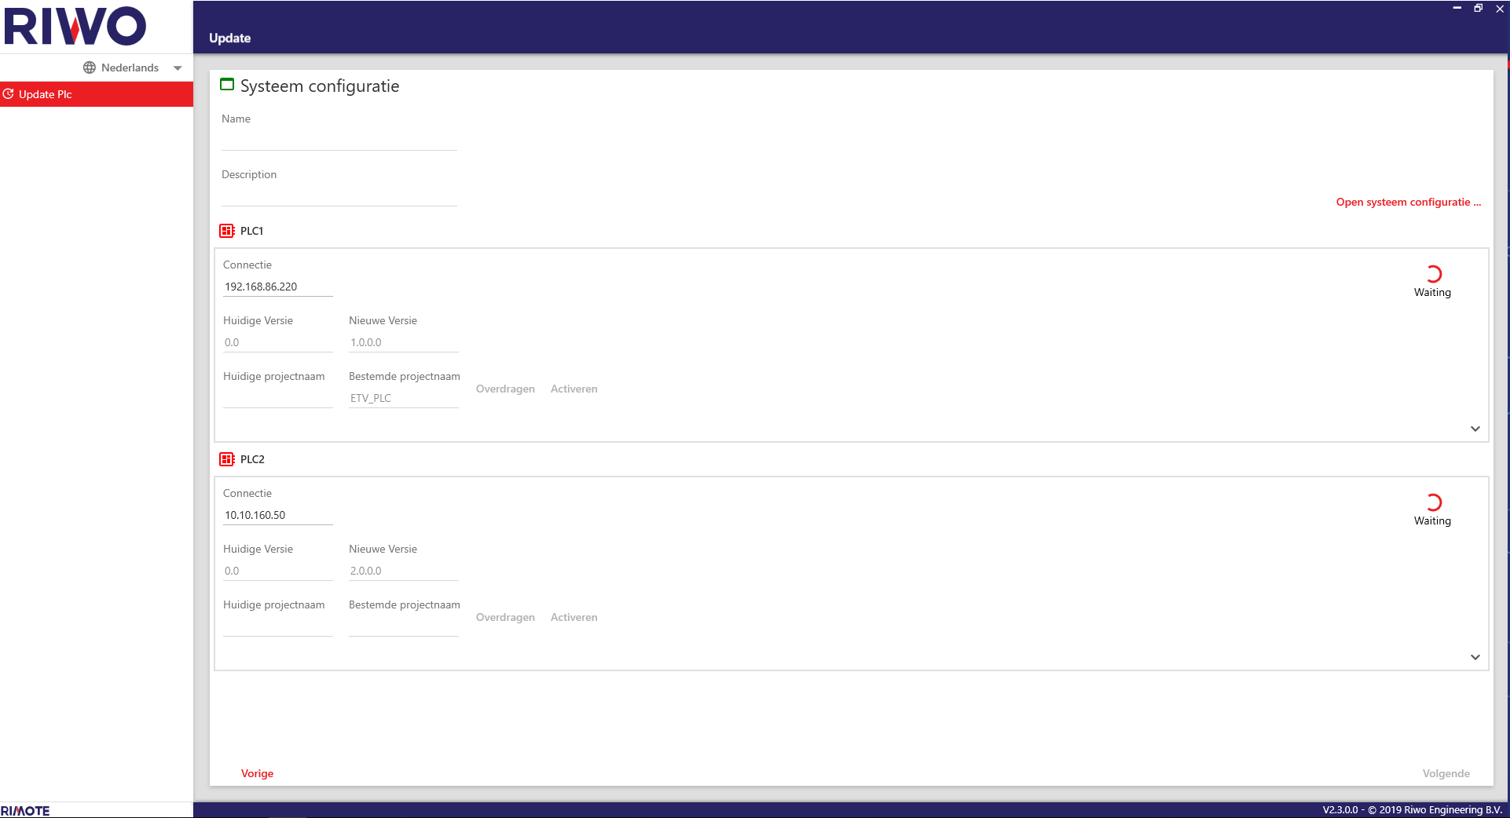Select Update Plc menu item
Viewport: 1510px width, 818px height.
click(x=97, y=94)
